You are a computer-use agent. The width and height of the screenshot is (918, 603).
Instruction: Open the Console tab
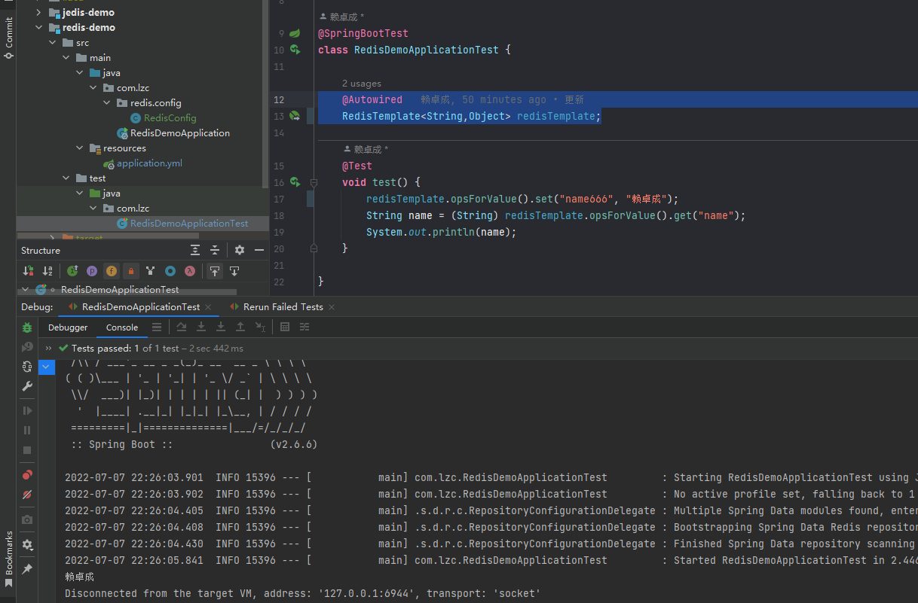pos(122,327)
